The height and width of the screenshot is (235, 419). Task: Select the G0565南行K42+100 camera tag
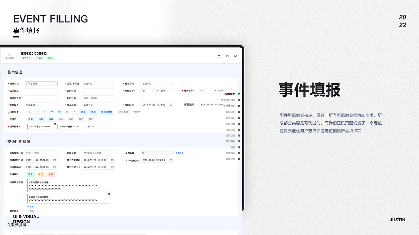point(72,126)
